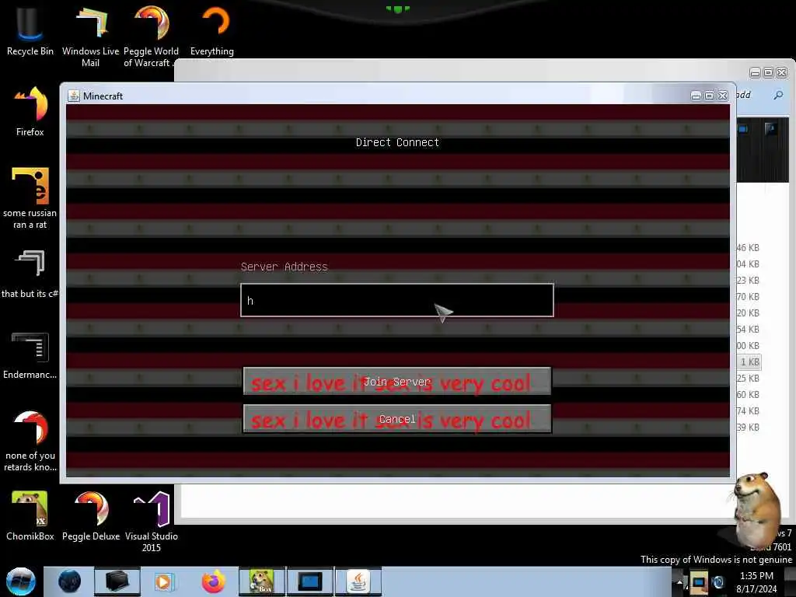Select 'some russian ran a rat' icon
The width and height of the screenshot is (796, 597).
click(x=30, y=198)
